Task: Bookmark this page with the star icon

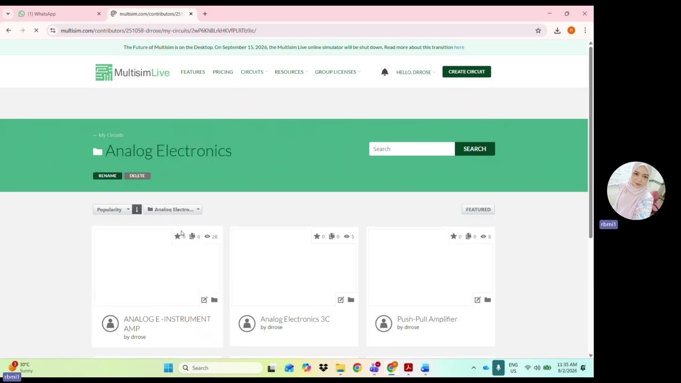Action: tap(538, 30)
